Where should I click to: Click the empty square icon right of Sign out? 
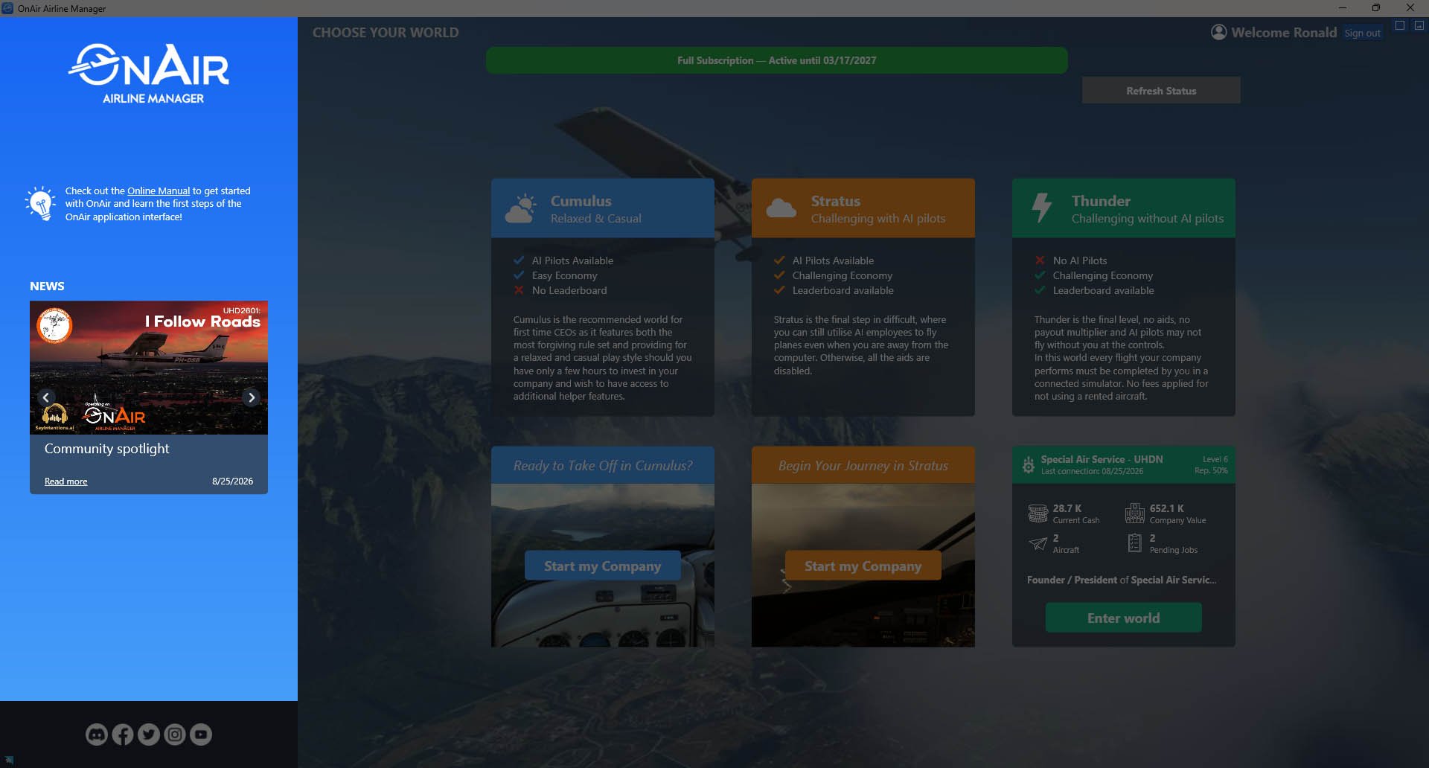point(1400,25)
